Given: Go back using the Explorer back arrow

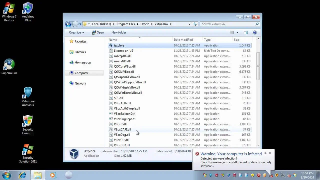Looking at the screenshot, I should pyautogui.click(x=68, y=24).
